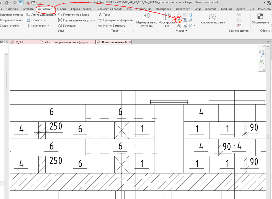Switch to 43 - Схема расположения фундам... view tab

click(x=67, y=42)
